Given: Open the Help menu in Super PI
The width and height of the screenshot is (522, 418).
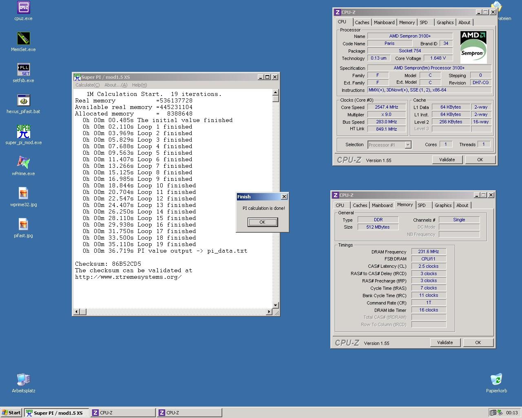Looking at the screenshot, I should [x=139, y=85].
